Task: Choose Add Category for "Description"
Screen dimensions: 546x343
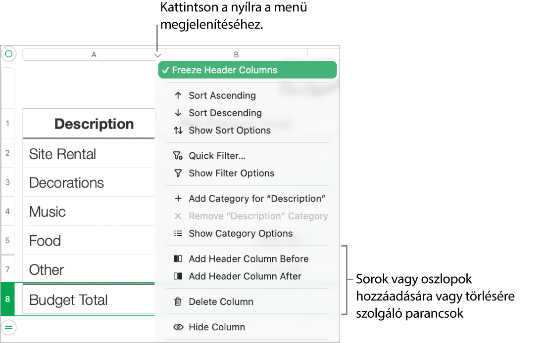Action: point(256,199)
